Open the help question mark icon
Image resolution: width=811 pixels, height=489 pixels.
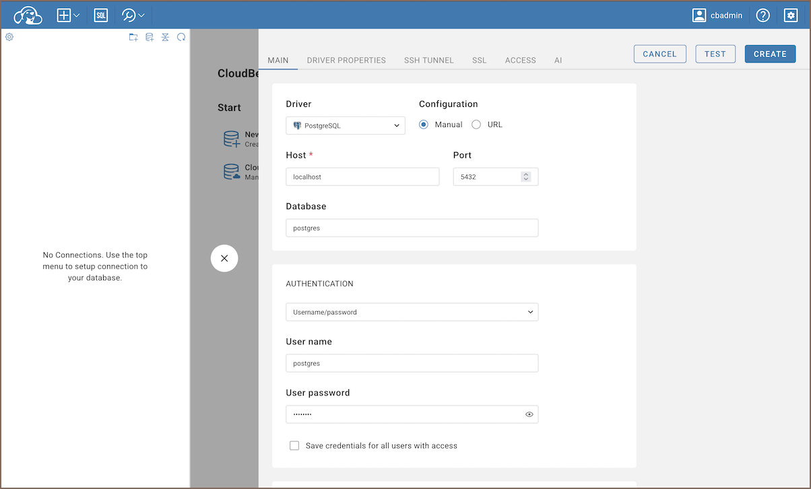pyautogui.click(x=763, y=15)
